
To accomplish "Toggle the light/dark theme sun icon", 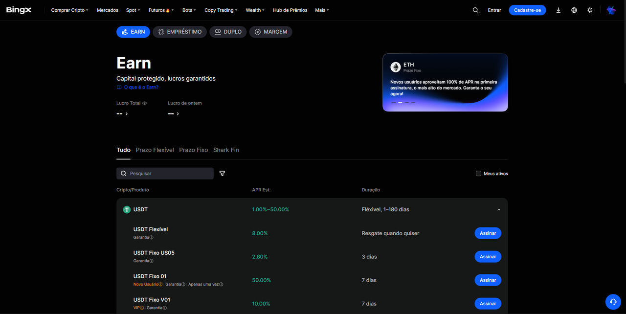I will [x=590, y=10].
